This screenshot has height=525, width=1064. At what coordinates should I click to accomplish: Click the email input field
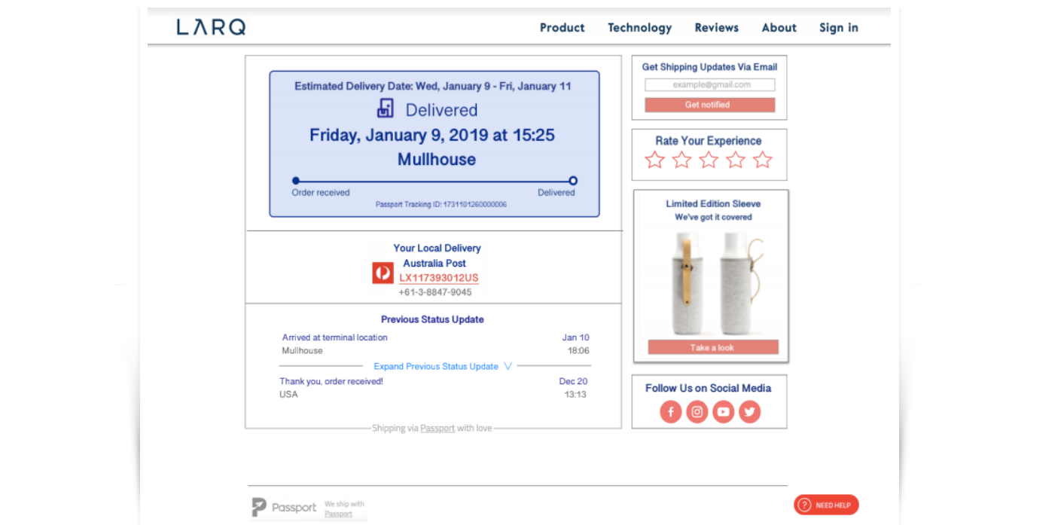point(709,85)
